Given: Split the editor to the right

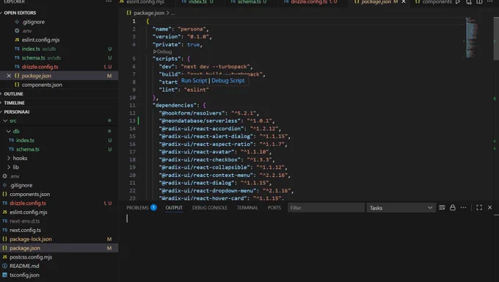Looking at the screenshot, I should click(479, 2).
